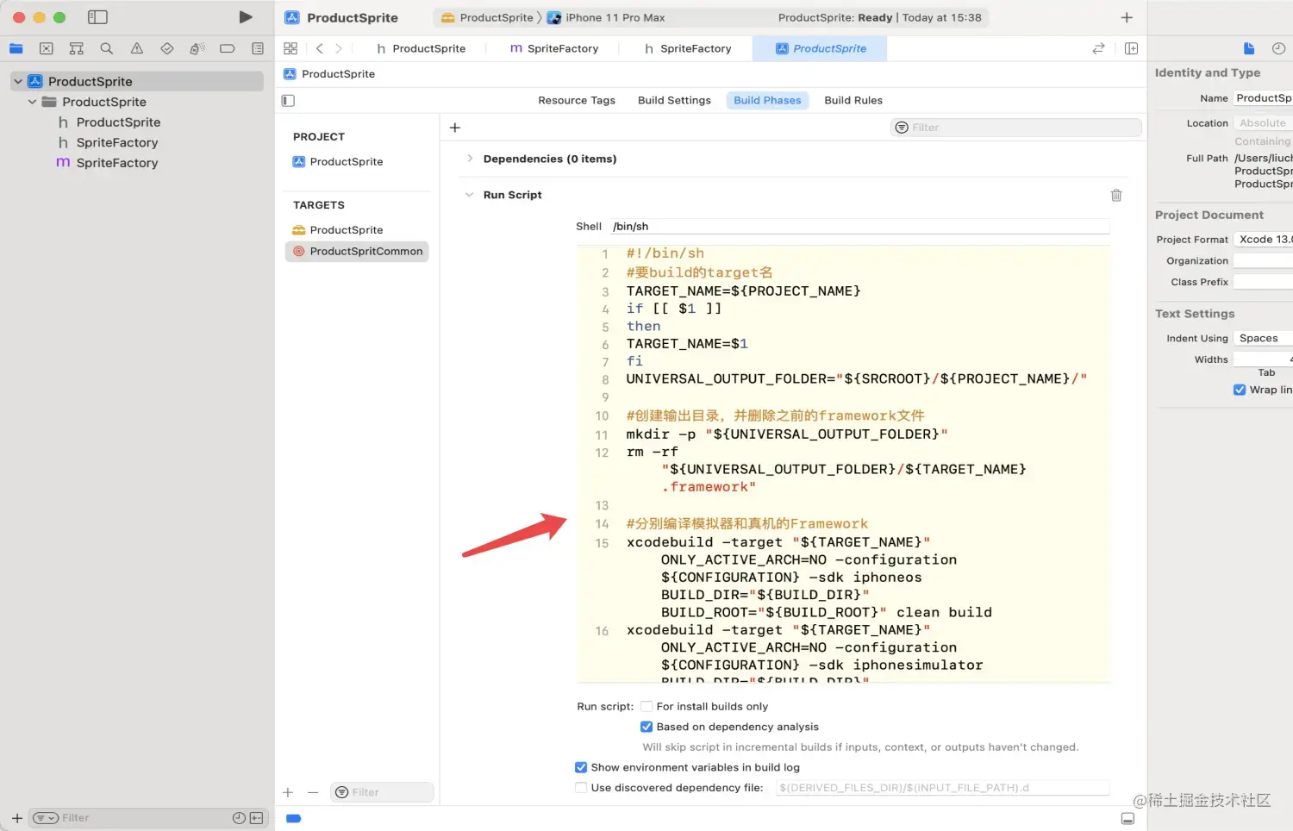
Task: Select the iPhone 11 Pro Max destination
Action: click(606, 17)
